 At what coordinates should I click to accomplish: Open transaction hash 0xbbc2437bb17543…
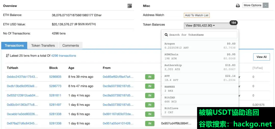pos(22,77)
